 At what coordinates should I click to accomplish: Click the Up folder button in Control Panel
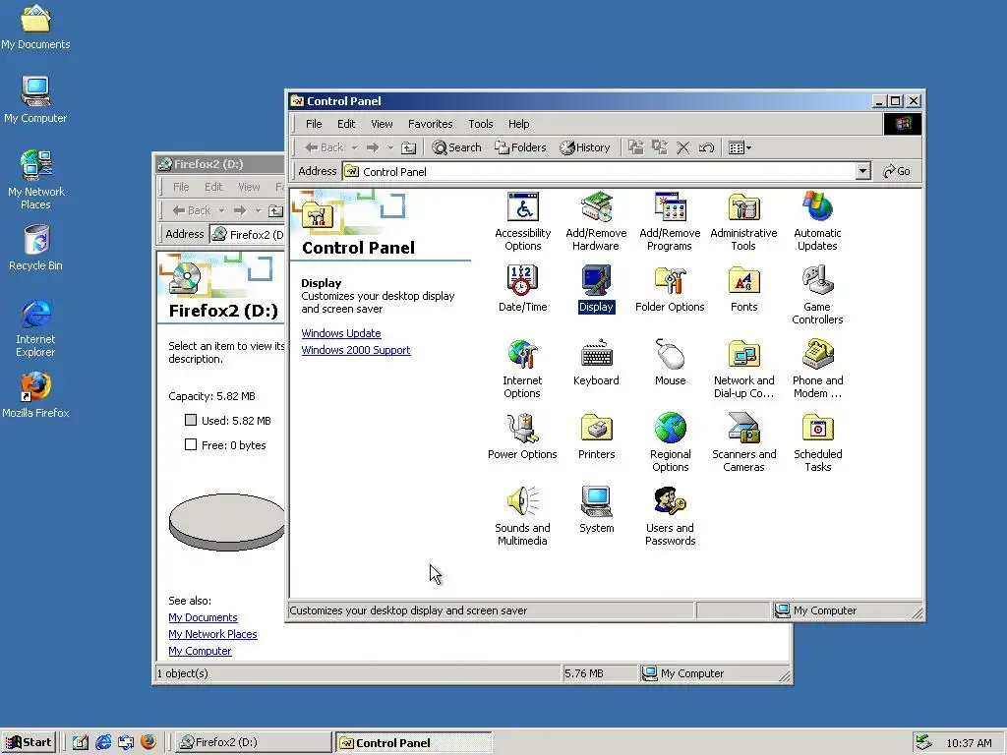point(408,147)
